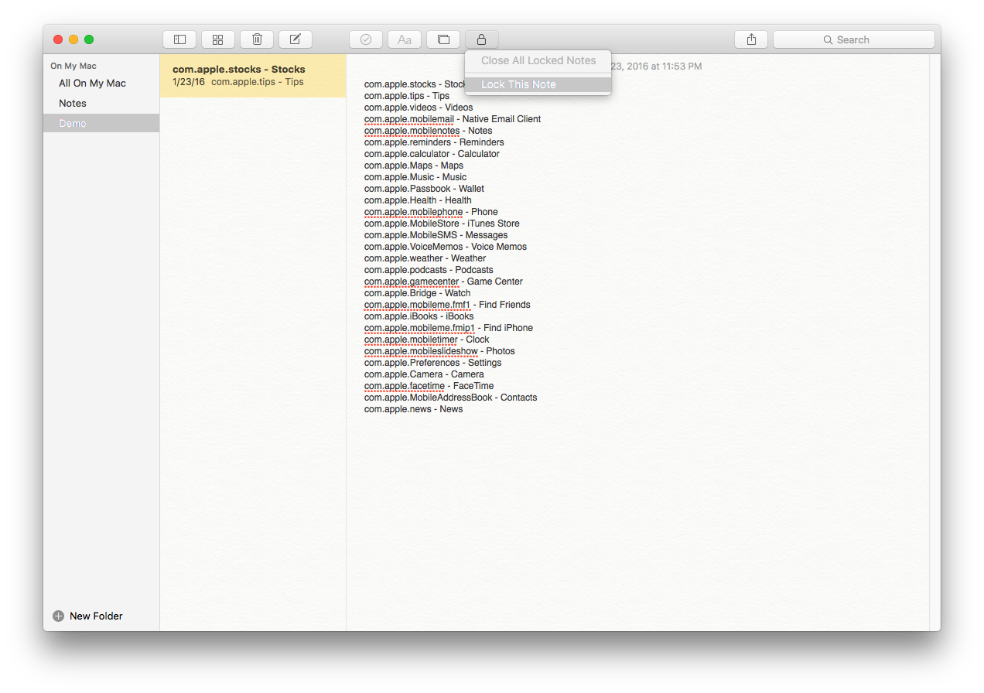Screen dimensions: 984x693
Task: Click 'com.apple.Bridge - Watch' line
Action: point(418,293)
